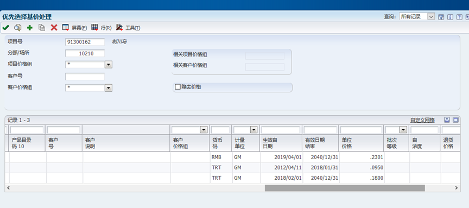This screenshot has height=208, width=469.
Task: Click the .1800 unit price cell
Action: pyautogui.click(x=362, y=178)
